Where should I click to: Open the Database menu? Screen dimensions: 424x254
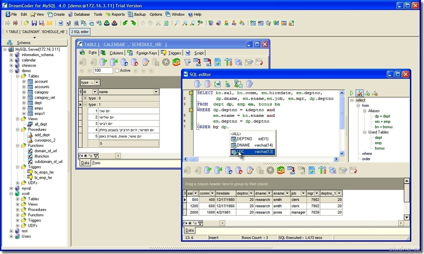pyautogui.click(x=82, y=14)
